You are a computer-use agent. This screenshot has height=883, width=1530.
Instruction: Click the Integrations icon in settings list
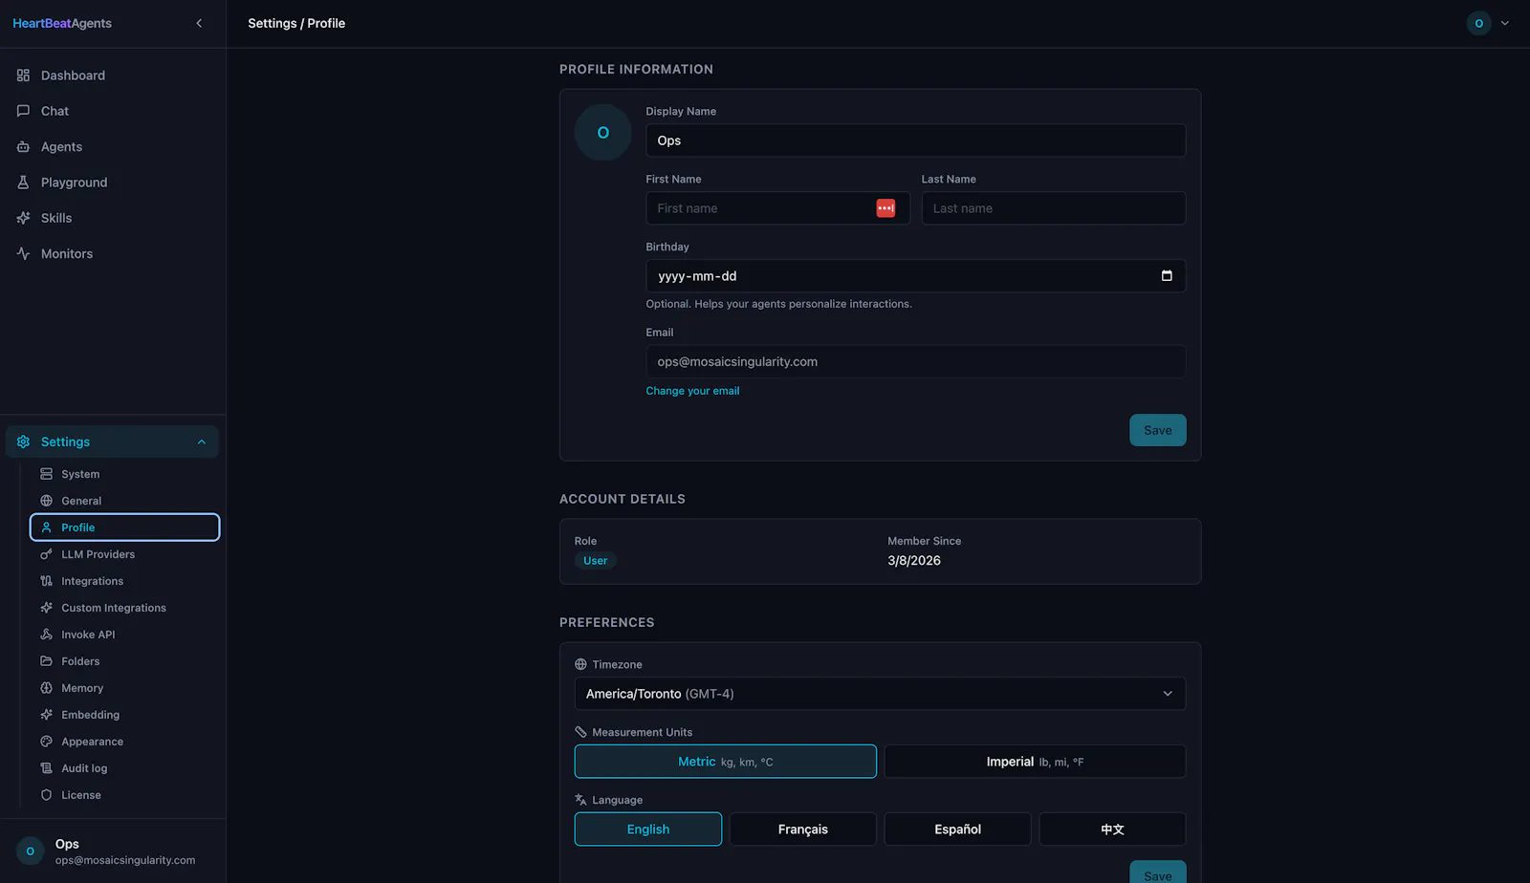(x=46, y=581)
